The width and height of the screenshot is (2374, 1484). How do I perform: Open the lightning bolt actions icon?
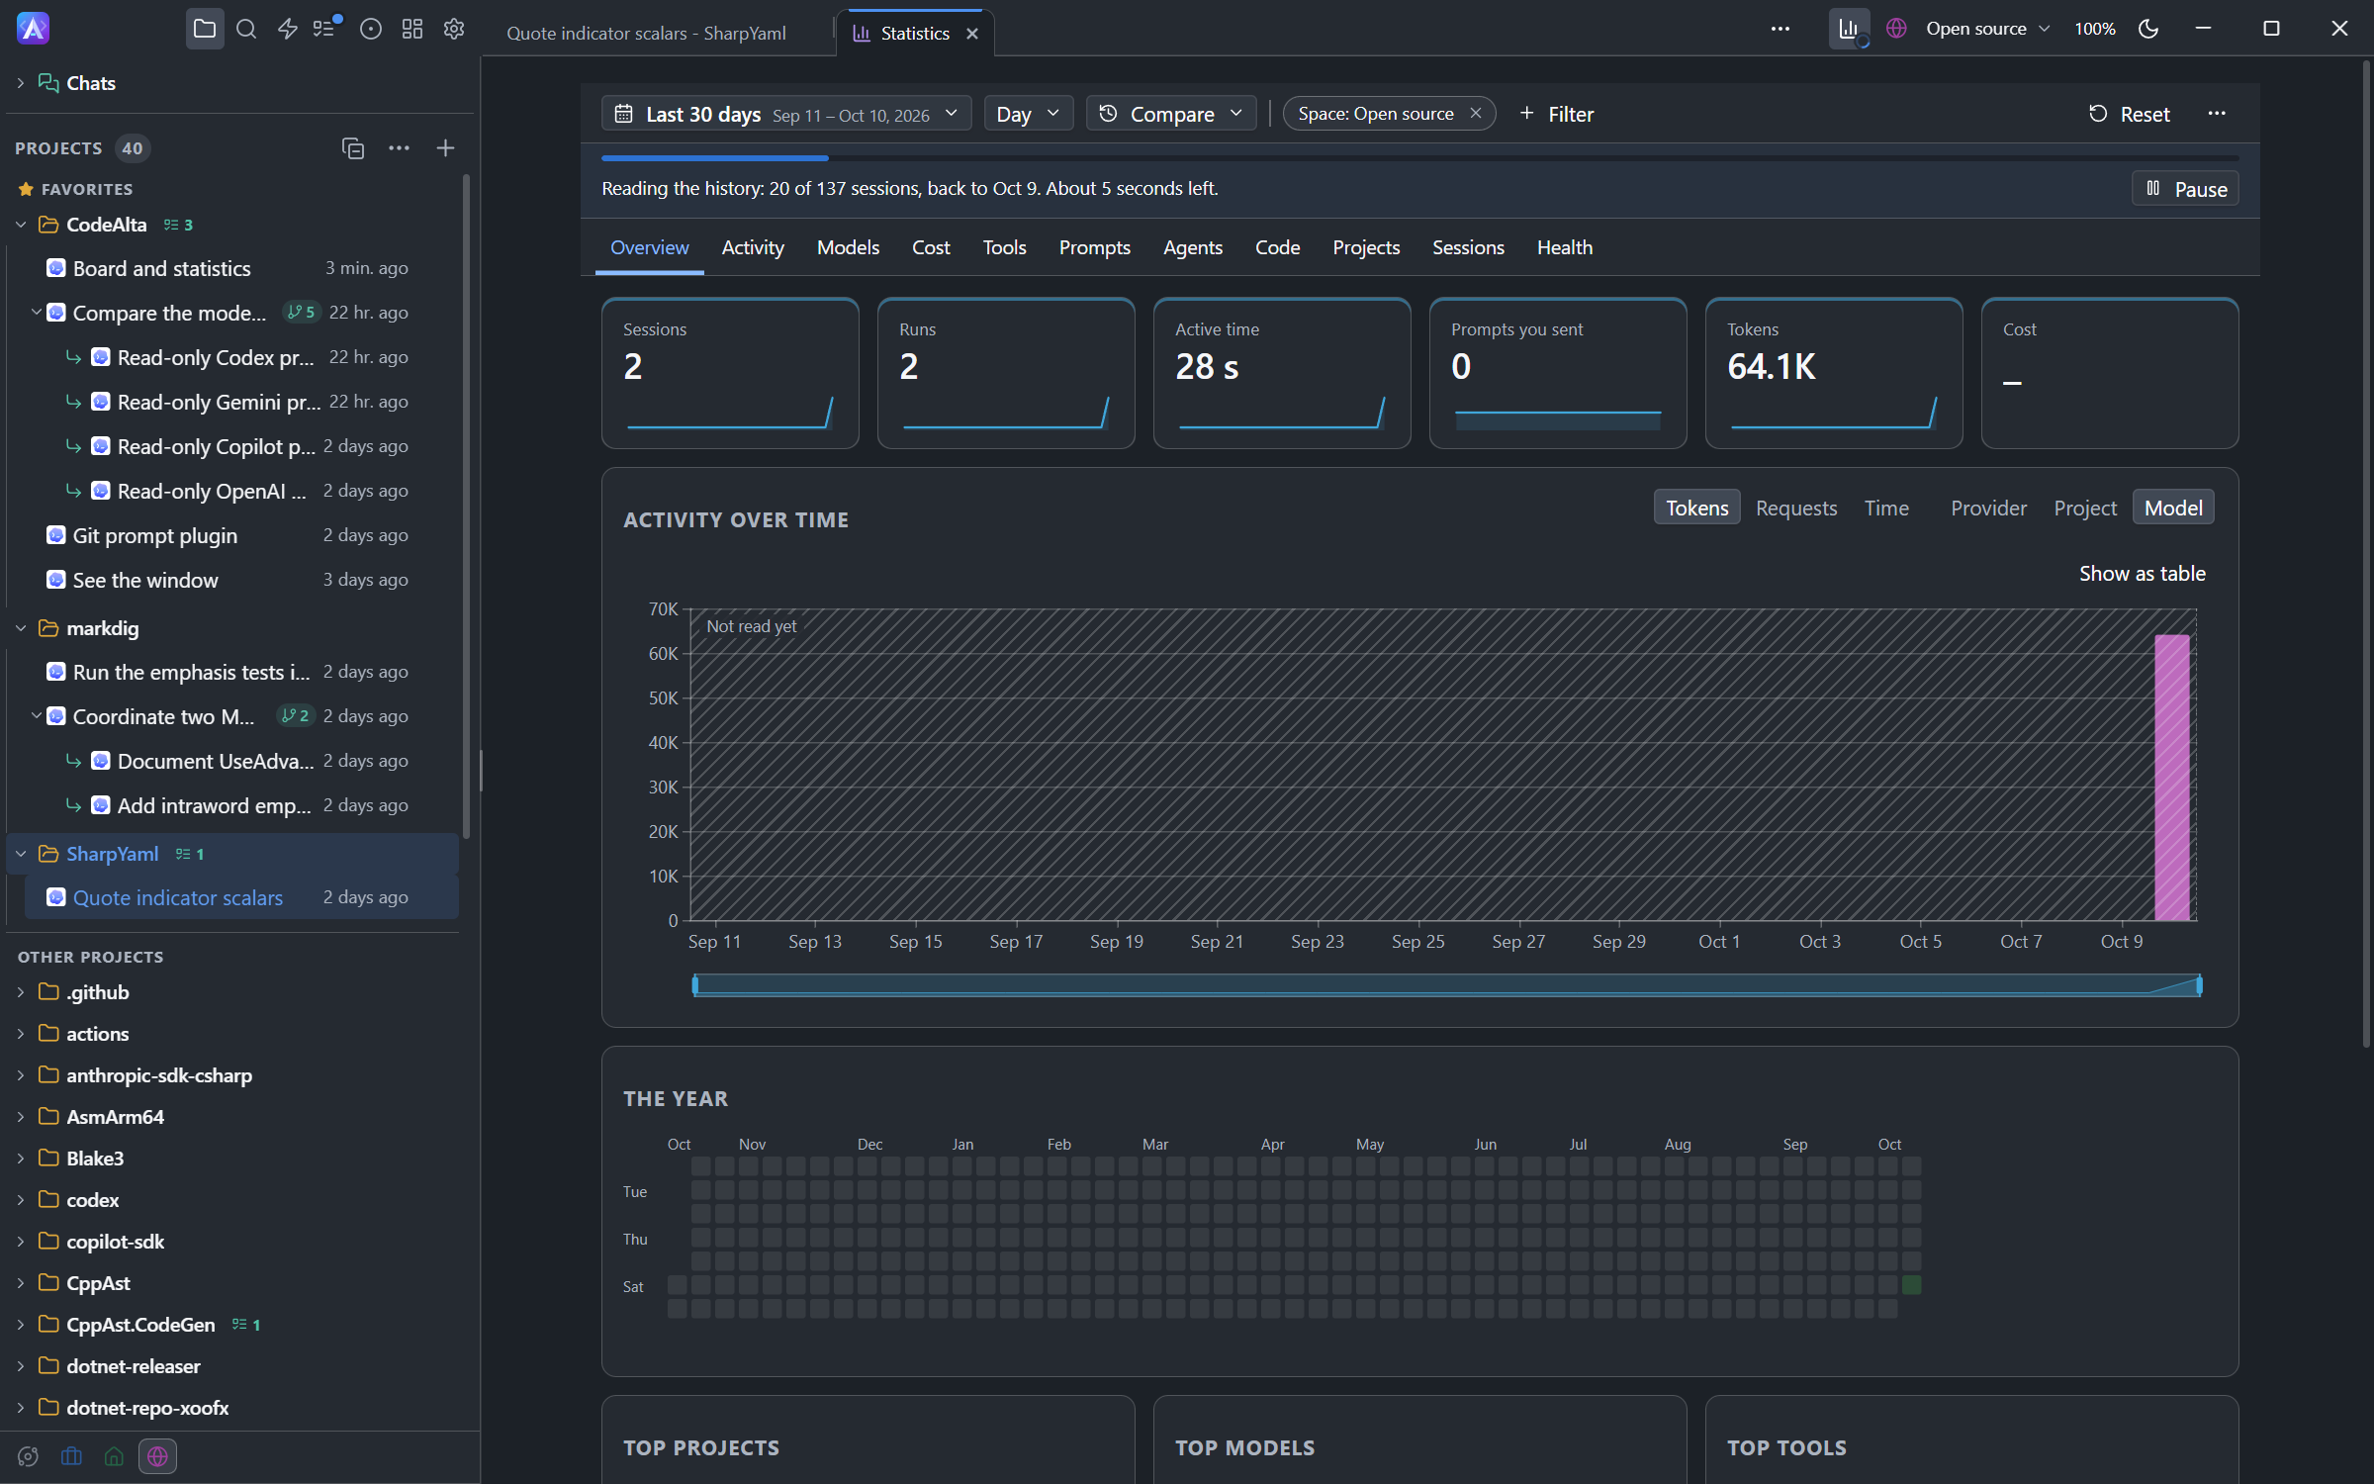coord(288,30)
